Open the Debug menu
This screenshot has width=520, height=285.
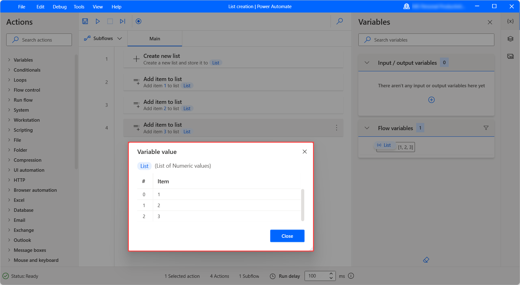point(59,7)
